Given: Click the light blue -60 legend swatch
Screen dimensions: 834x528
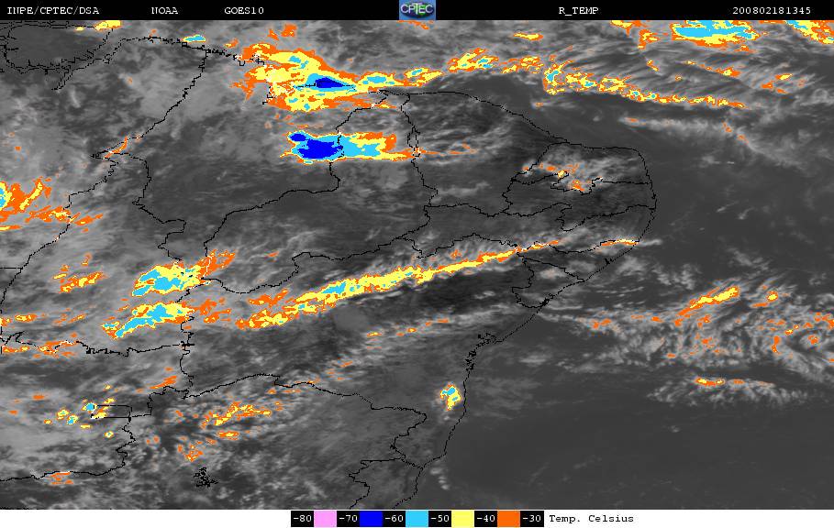Looking at the screenshot, I should pos(417,519).
